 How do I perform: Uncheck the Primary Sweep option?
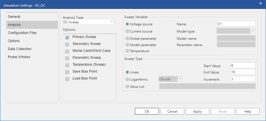pyautogui.click(x=67, y=37)
